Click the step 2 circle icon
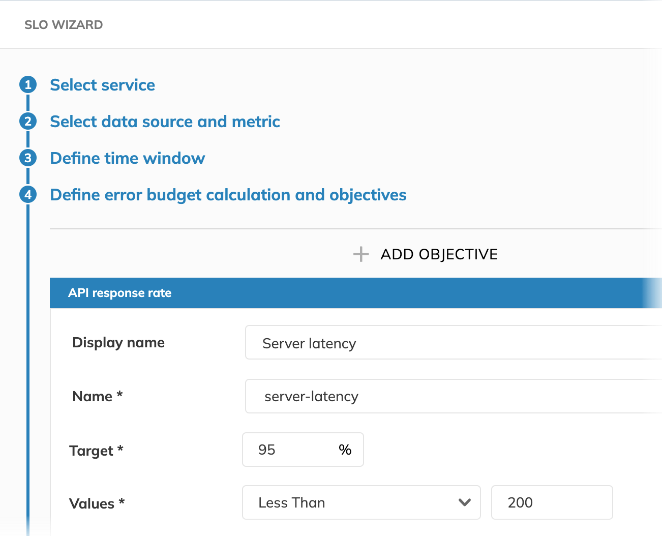662x536 pixels. coord(28,122)
